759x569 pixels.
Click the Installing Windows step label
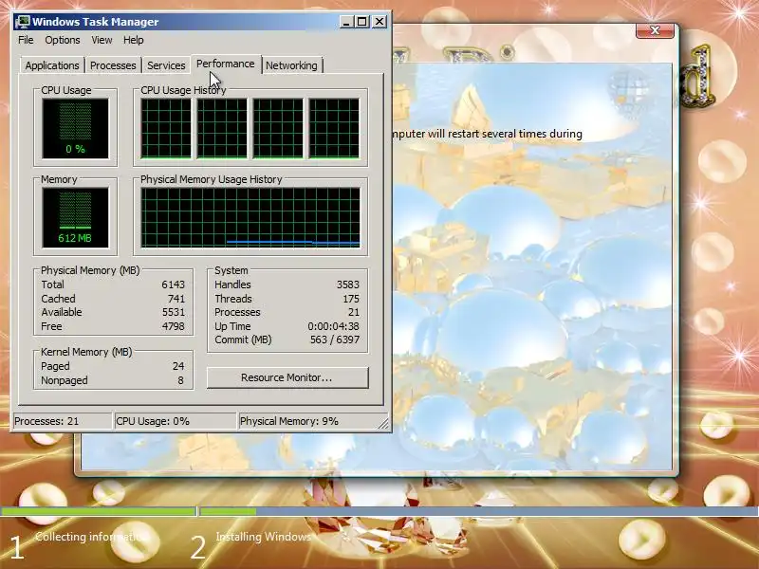click(264, 537)
